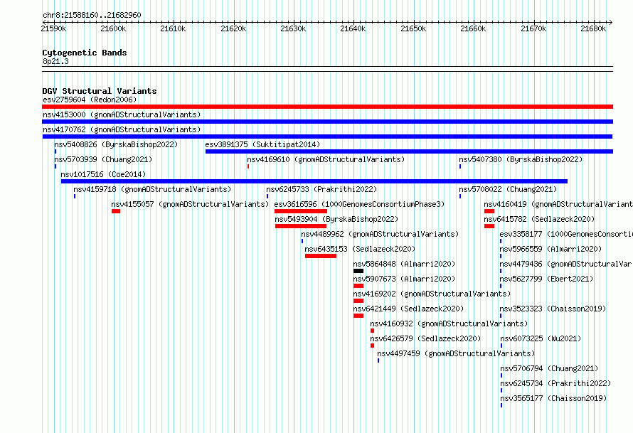The width and height of the screenshot is (633, 433).
Task: Click nsv4170762 gnomAD variant label
Action: click(122, 129)
